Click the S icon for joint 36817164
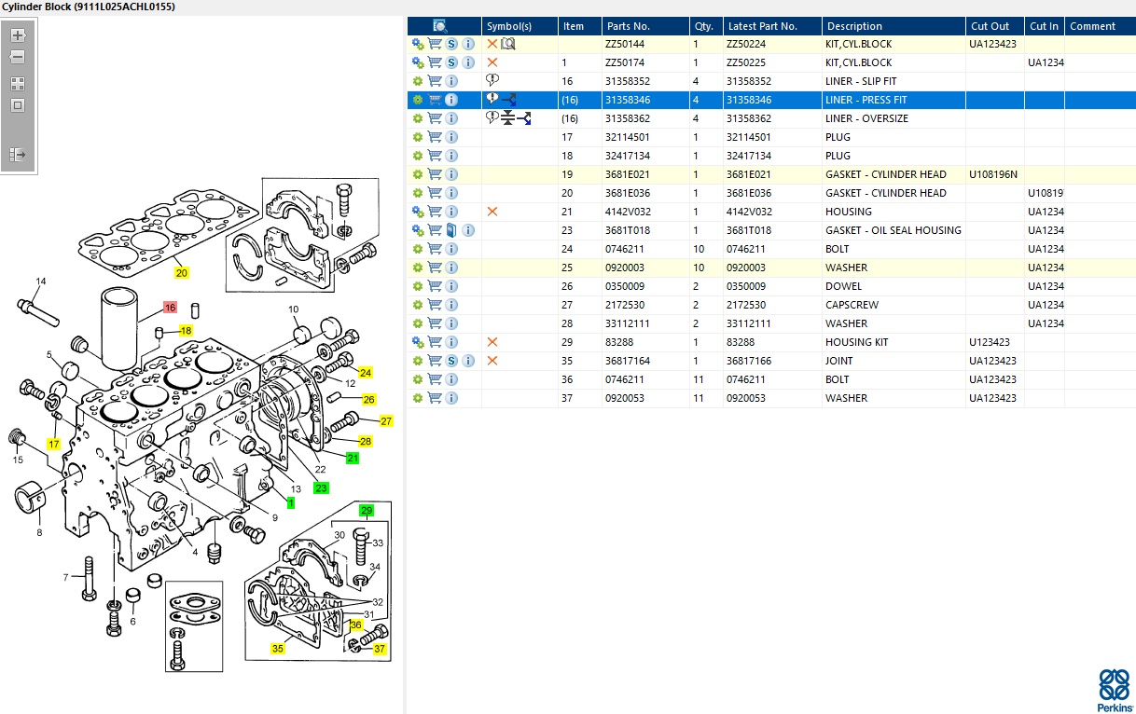 (452, 361)
